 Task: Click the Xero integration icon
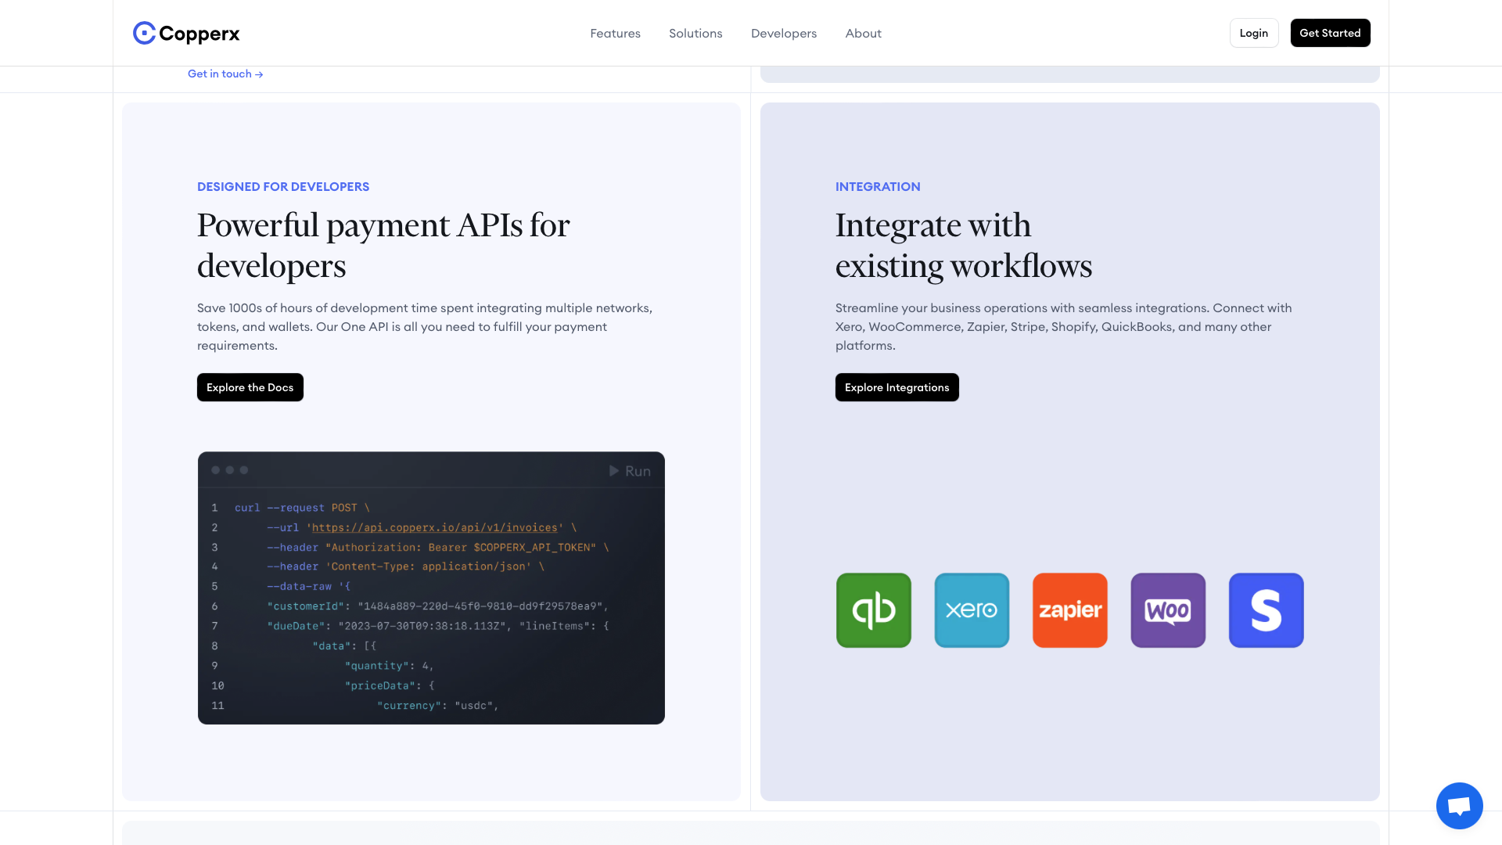pos(972,610)
